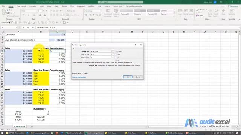Click the Format Painter icon

(x=8, y=16)
